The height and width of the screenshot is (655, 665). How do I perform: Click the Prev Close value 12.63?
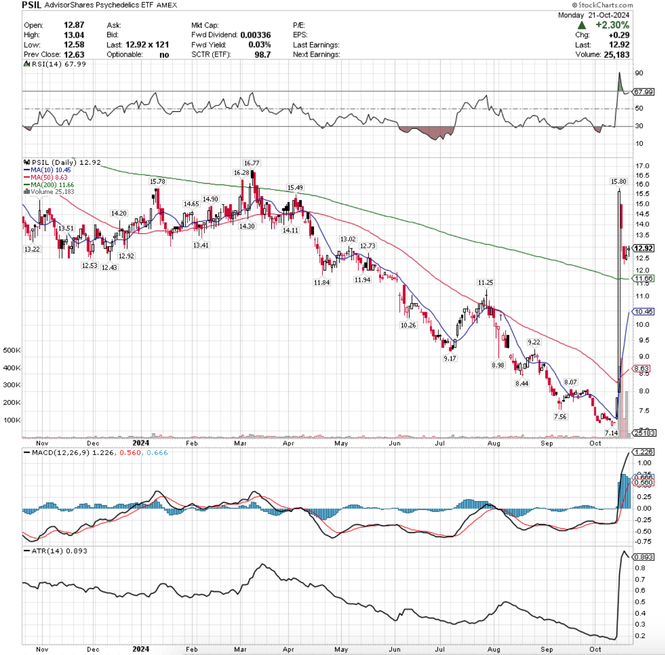click(x=74, y=54)
